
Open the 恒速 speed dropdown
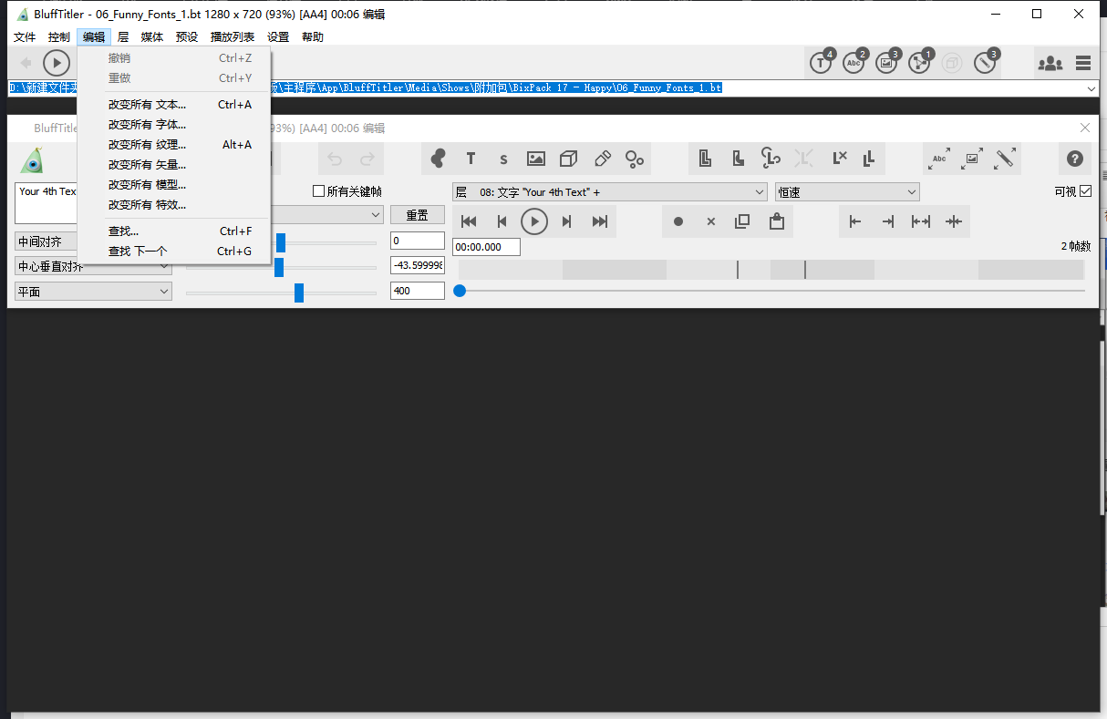pos(847,192)
